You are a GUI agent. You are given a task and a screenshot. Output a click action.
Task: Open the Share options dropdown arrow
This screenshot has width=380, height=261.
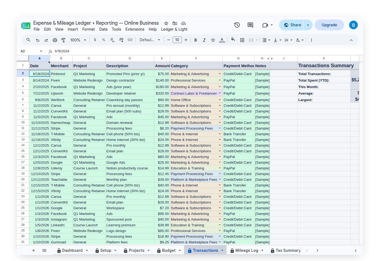(308, 25)
